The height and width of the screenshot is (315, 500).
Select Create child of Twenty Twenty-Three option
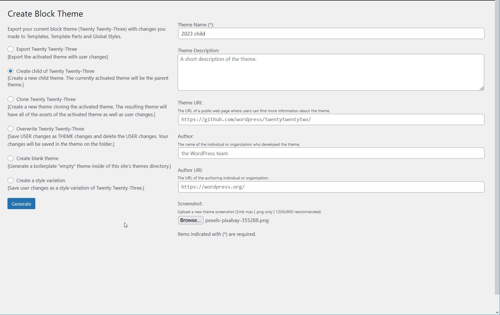pos(11,71)
